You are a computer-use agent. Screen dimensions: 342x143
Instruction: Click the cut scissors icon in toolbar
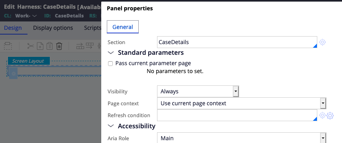[x=31, y=46]
